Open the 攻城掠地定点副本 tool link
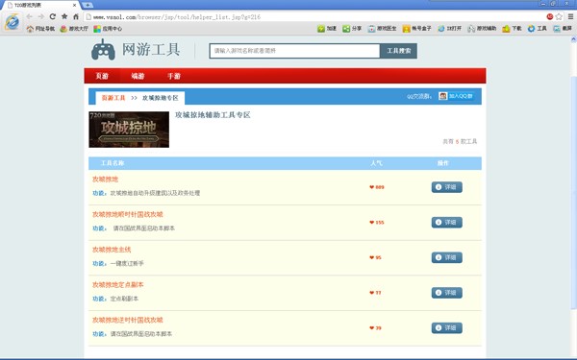 pyautogui.click(x=117, y=285)
